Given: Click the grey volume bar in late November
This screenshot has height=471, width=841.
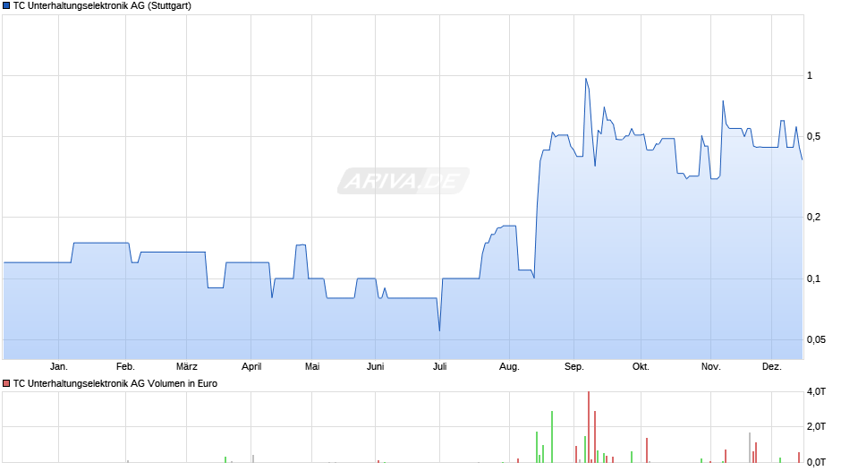Looking at the screenshot, I should [750, 448].
